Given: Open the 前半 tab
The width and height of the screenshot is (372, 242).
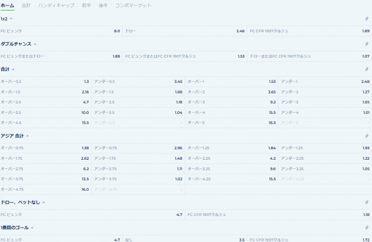Looking at the screenshot, I should [x=86, y=6].
